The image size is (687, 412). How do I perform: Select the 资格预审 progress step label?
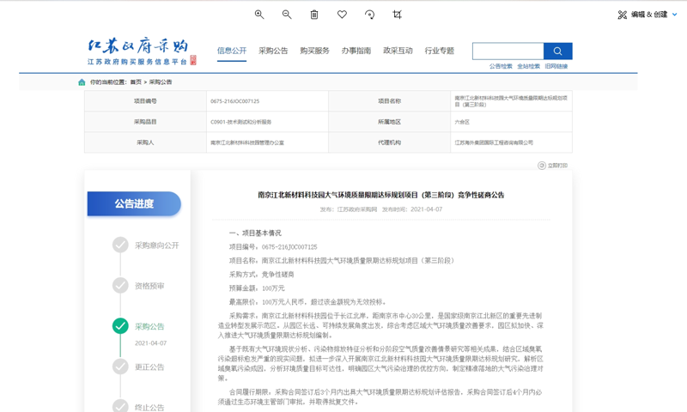click(x=149, y=286)
